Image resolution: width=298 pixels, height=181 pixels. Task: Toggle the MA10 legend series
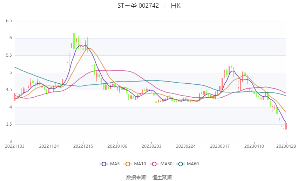click(135, 164)
